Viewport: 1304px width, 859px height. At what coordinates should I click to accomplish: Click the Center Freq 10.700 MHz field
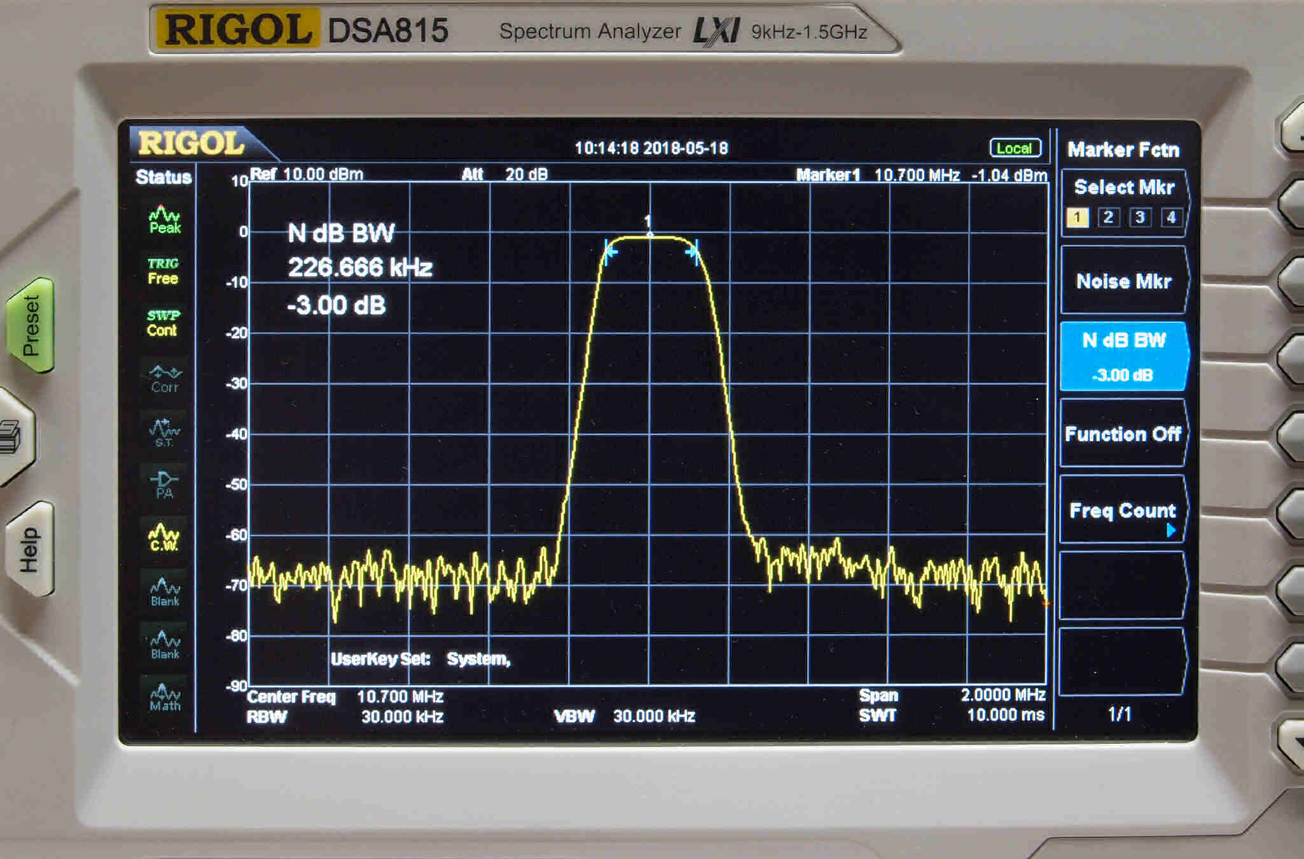click(x=399, y=697)
